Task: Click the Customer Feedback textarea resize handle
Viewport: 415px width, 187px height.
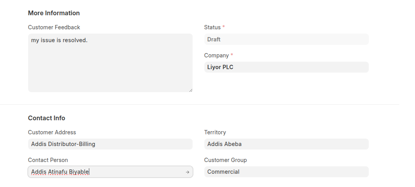Action: [x=191, y=90]
